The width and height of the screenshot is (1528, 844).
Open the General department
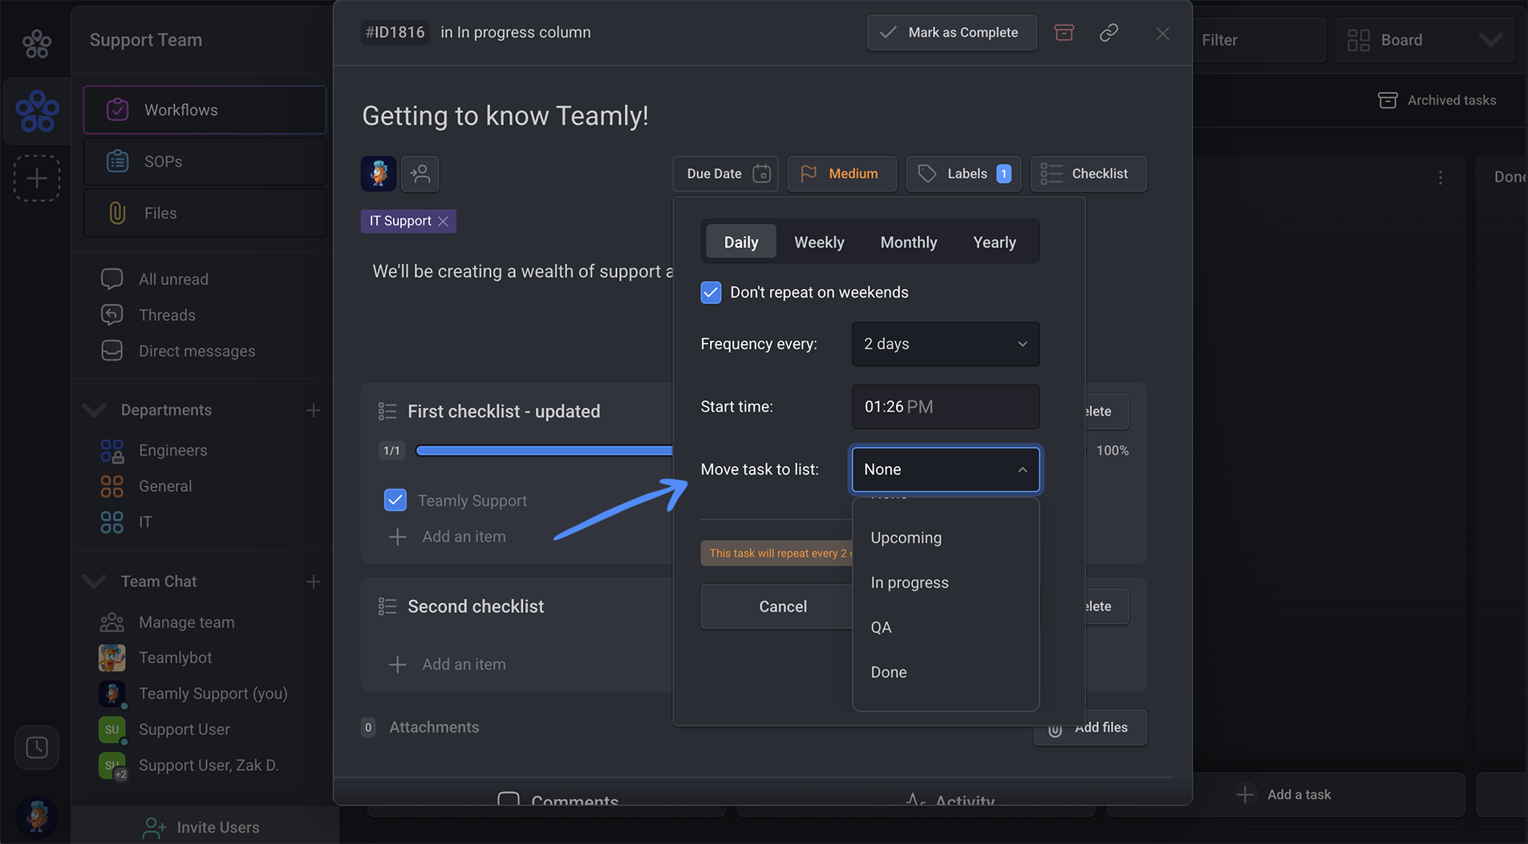(165, 486)
